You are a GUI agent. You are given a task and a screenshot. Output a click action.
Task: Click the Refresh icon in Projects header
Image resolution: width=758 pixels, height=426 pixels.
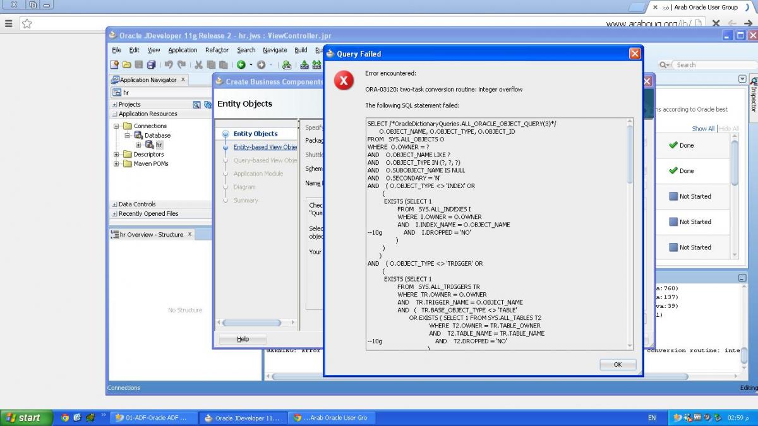coord(207,105)
